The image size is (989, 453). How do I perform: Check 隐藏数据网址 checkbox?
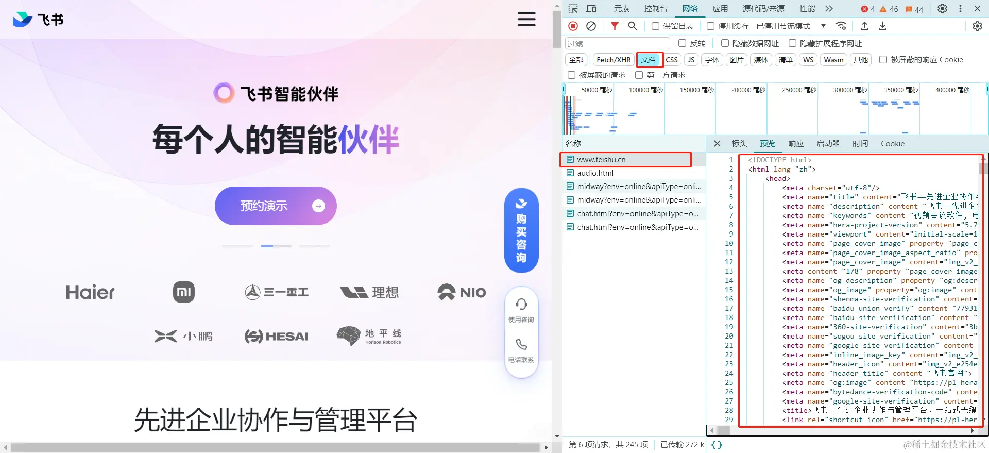pos(725,43)
